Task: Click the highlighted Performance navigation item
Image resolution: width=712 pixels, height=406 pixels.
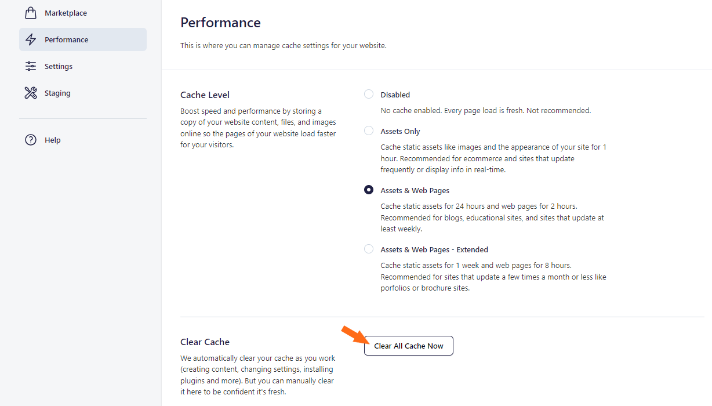Action: coord(82,39)
